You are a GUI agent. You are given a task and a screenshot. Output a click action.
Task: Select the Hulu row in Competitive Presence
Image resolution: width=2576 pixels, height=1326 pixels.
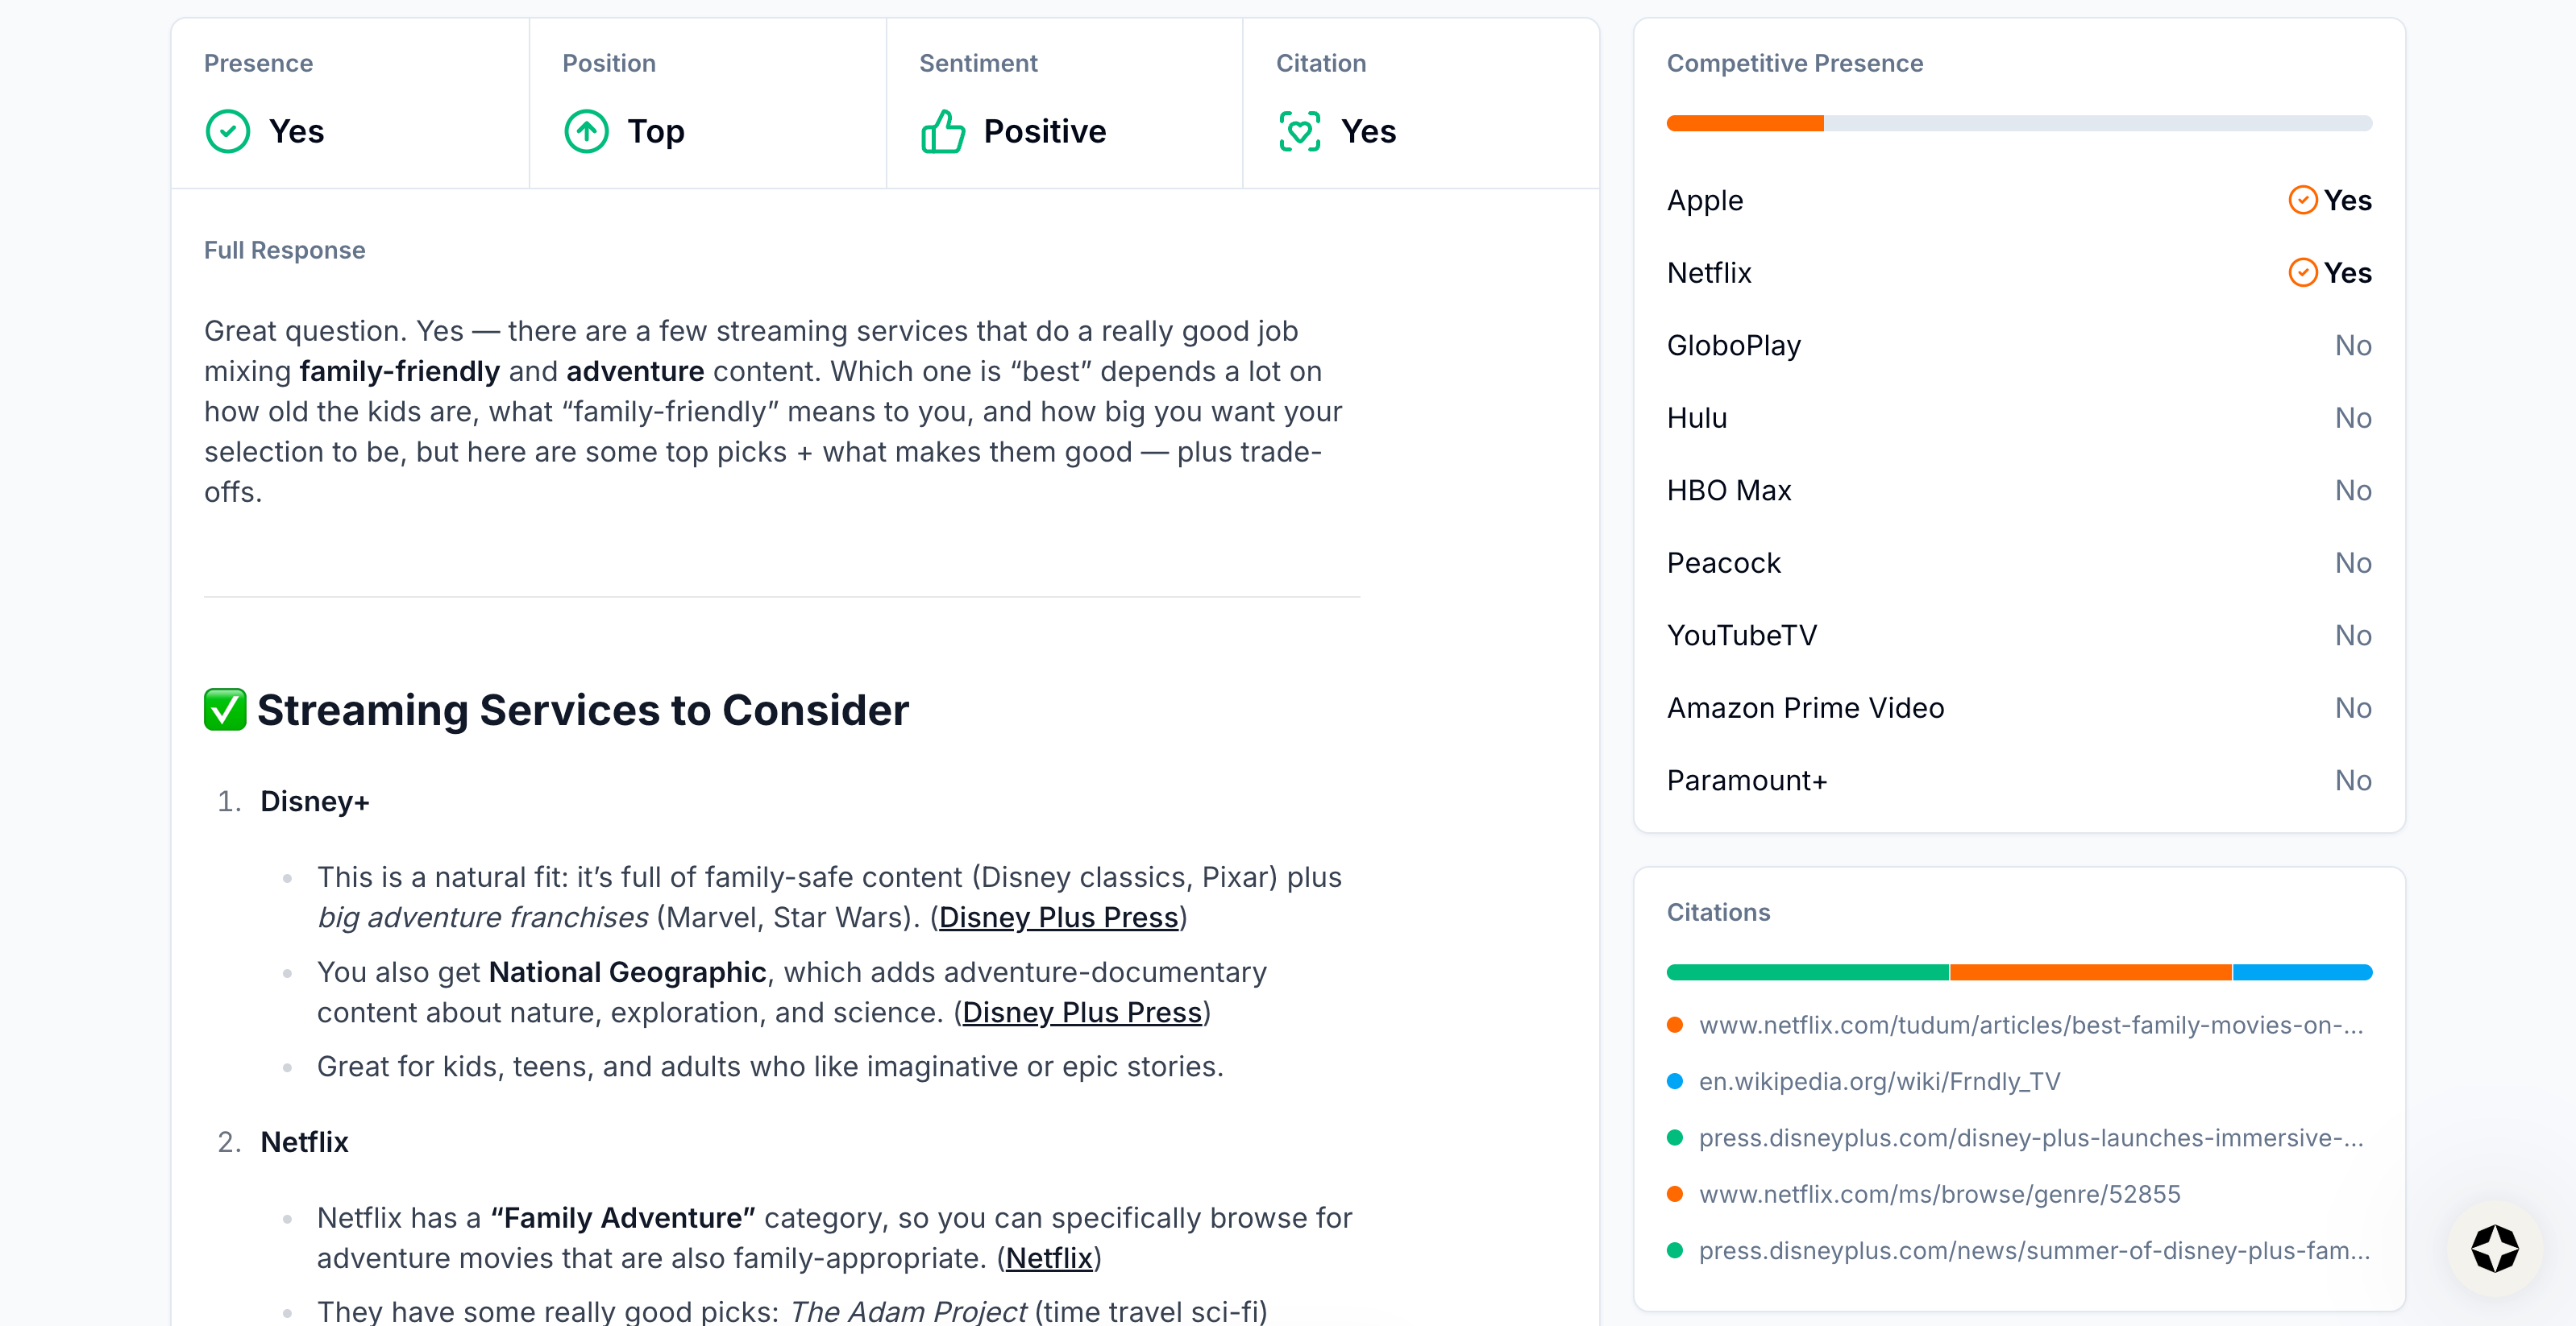click(2018, 417)
